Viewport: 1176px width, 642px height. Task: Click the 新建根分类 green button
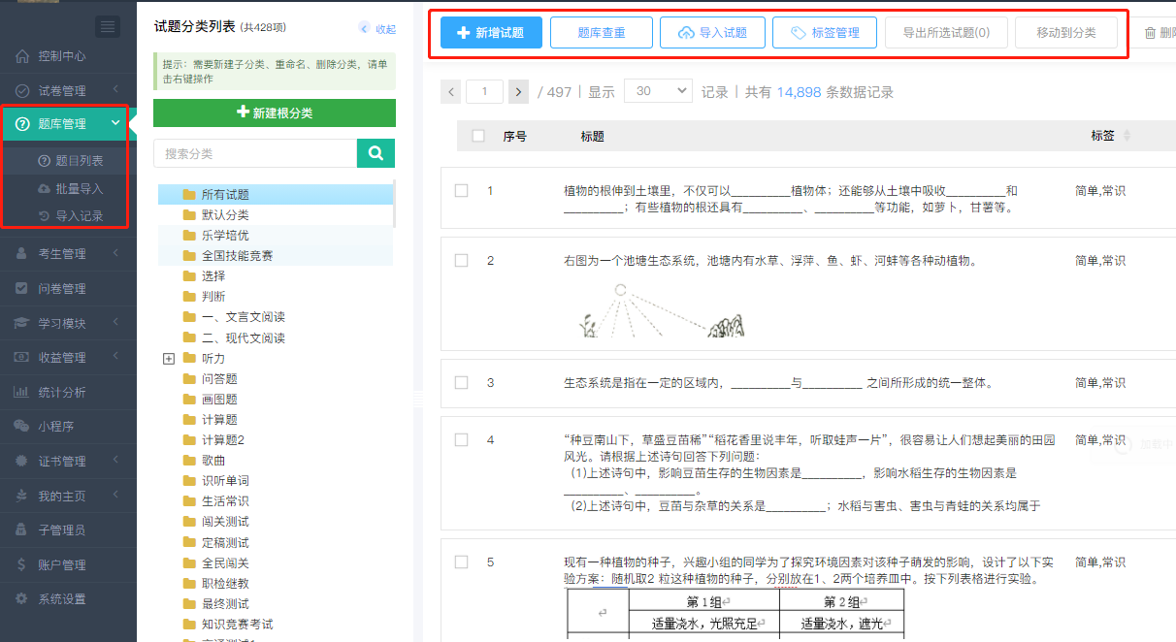(275, 112)
